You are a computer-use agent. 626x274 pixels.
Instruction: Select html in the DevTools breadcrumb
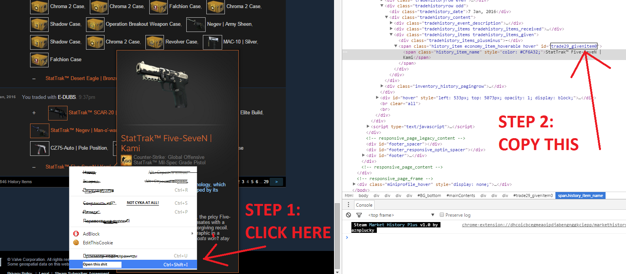click(x=349, y=195)
